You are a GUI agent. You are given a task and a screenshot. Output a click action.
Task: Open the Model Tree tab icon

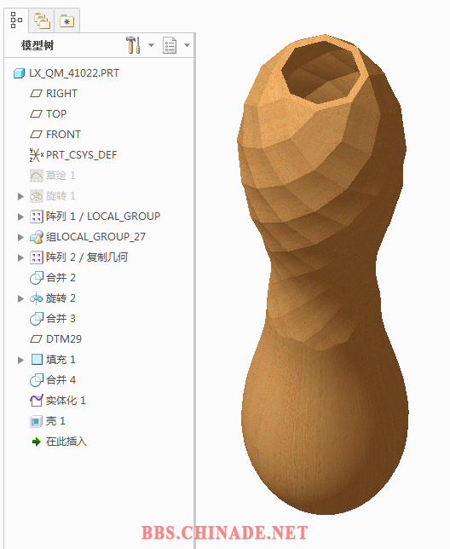click(16, 20)
